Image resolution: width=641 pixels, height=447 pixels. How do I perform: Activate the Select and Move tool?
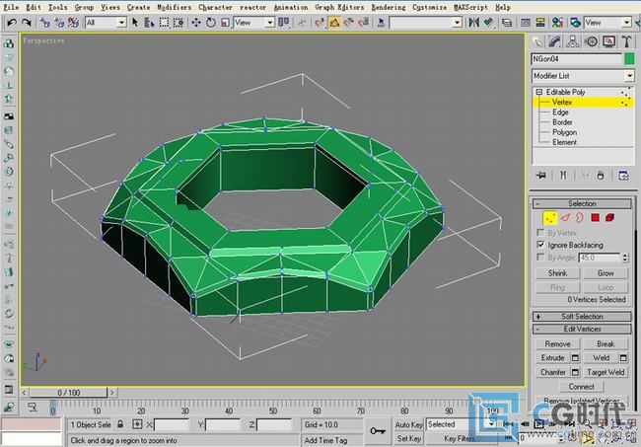196,23
